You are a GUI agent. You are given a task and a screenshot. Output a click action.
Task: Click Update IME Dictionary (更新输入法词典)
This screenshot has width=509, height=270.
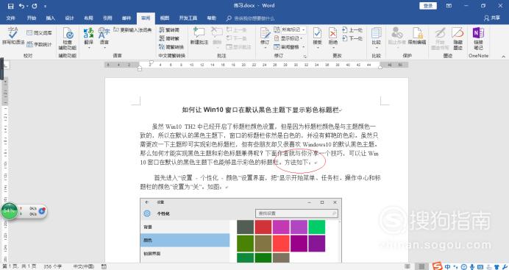tap(132, 30)
